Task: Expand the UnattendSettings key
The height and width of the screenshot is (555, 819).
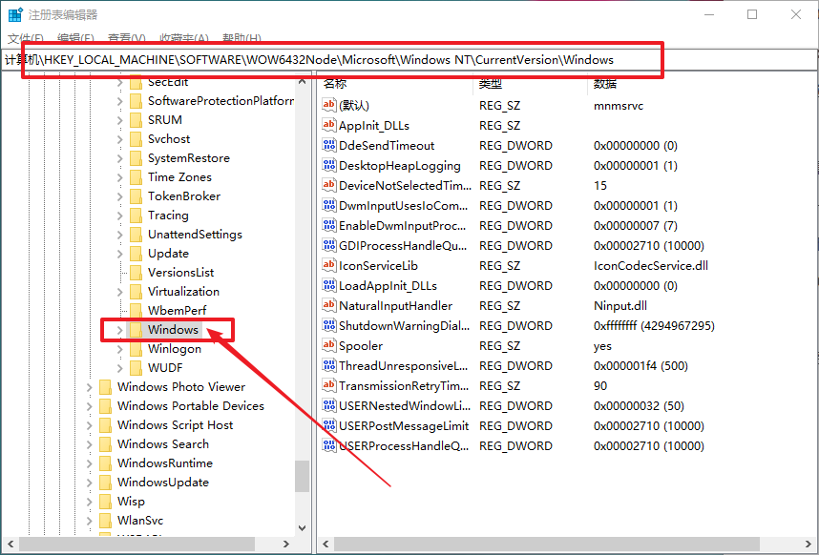Action: tap(119, 235)
